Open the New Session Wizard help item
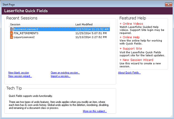Screen dimensions: 174x119 coord(136,60)
